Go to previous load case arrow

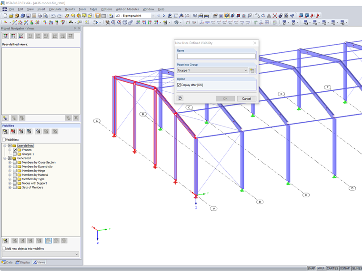click(159, 16)
